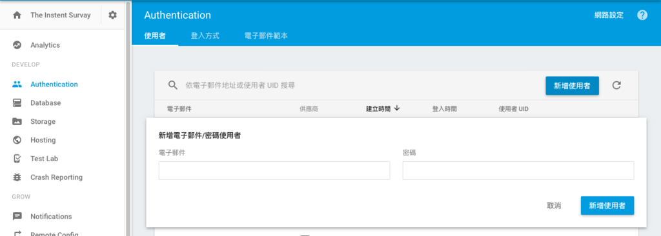
Task: Open the Analytics section
Action: click(x=45, y=45)
